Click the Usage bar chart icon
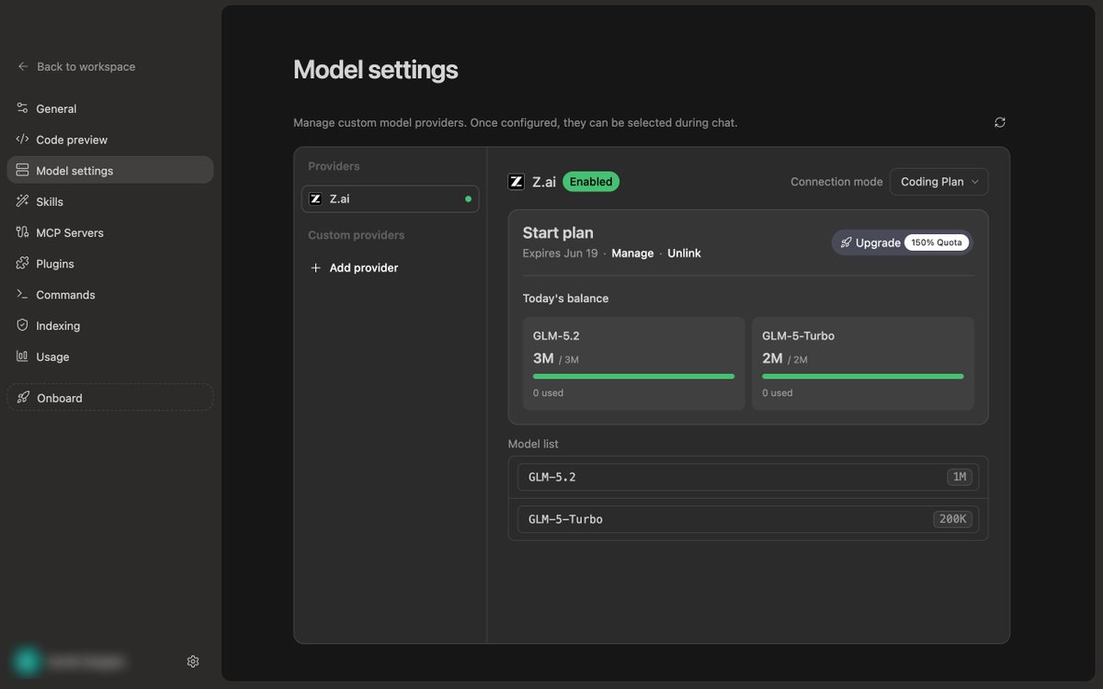Image resolution: width=1103 pixels, height=689 pixels. 22,356
